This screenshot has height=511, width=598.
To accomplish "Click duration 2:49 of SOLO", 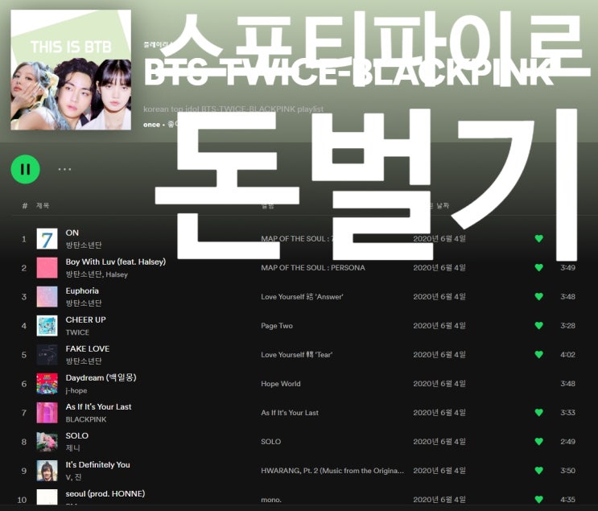I will (567, 442).
